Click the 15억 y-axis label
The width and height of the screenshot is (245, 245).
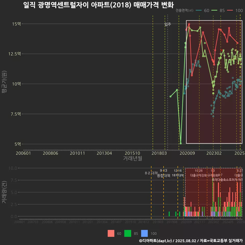click(16, 24)
